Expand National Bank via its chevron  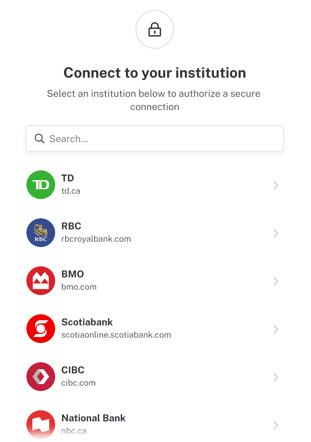pyautogui.click(x=276, y=425)
